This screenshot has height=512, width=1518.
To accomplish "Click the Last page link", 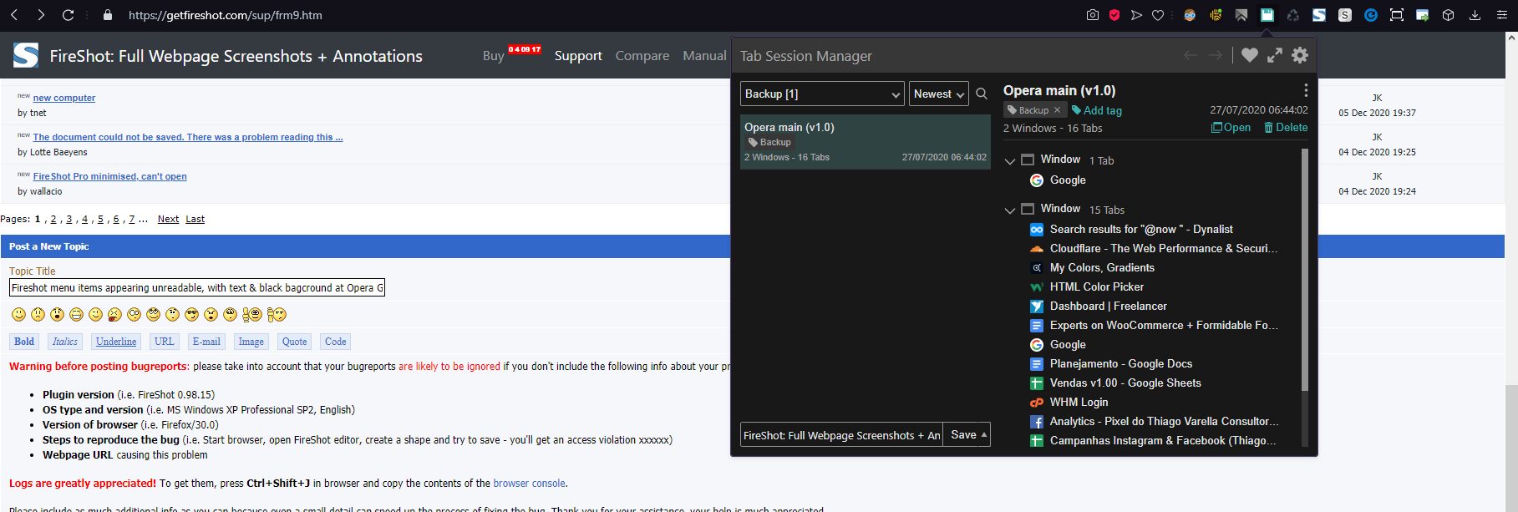I will (x=195, y=219).
